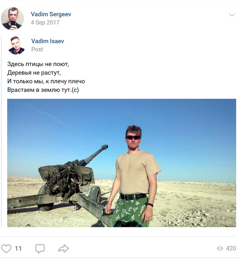Open Vadim Isaev's profile avatar
Screen dimensions: 240x260
(x=17, y=45)
